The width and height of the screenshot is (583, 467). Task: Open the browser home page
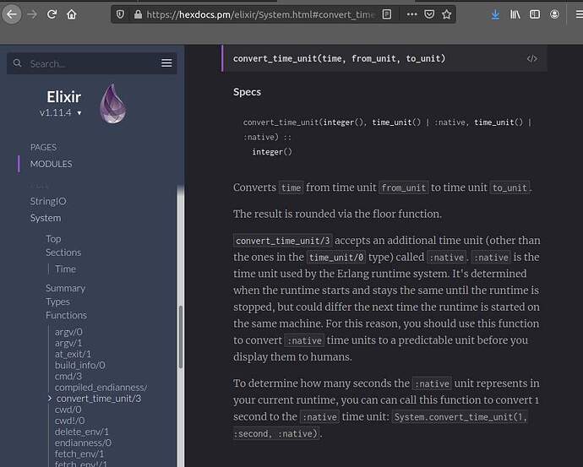(x=71, y=14)
